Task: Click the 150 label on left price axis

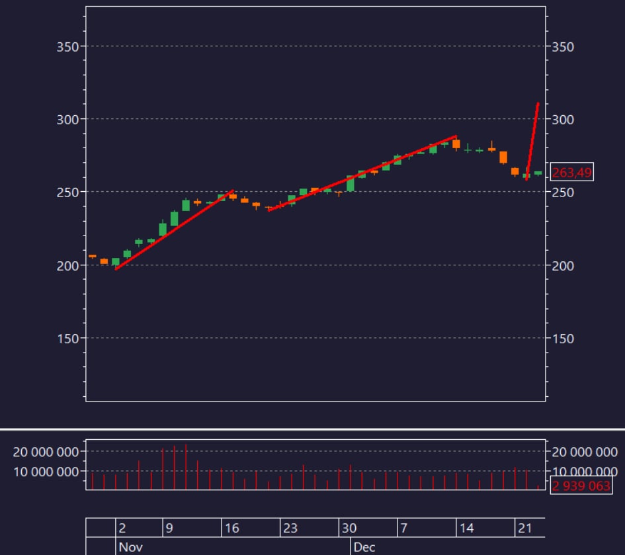Action: tap(67, 339)
